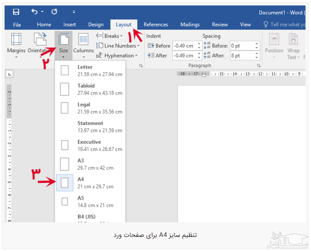Image resolution: width=311 pixels, height=251 pixels.
Task: Open Paragraph dialog launcher
Action: (x=259, y=66)
